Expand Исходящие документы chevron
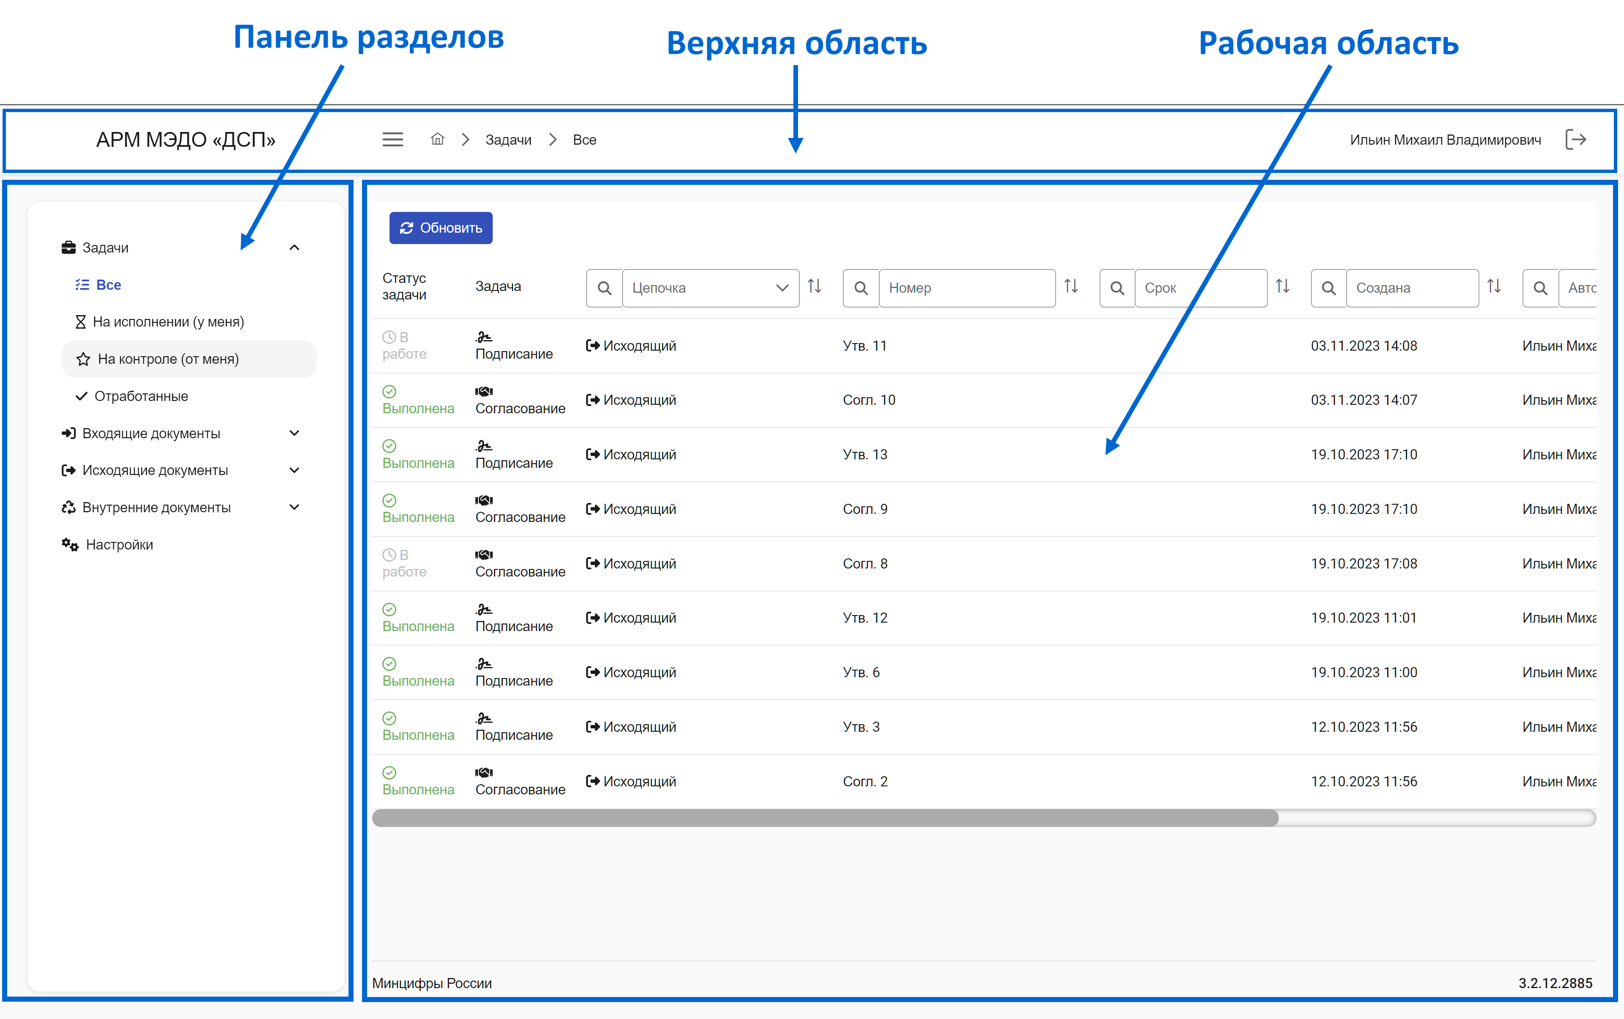 [294, 470]
